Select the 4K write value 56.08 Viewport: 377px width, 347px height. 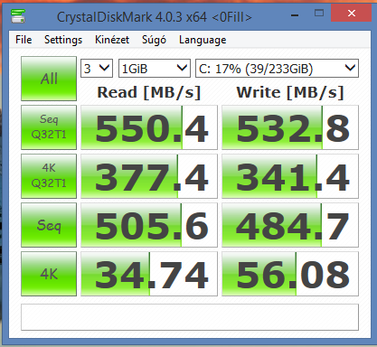tap(290, 274)
